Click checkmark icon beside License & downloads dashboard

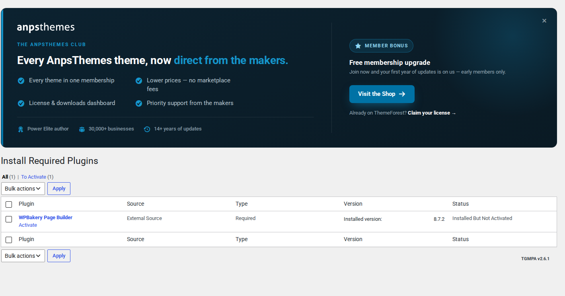[x=21, y=103]
